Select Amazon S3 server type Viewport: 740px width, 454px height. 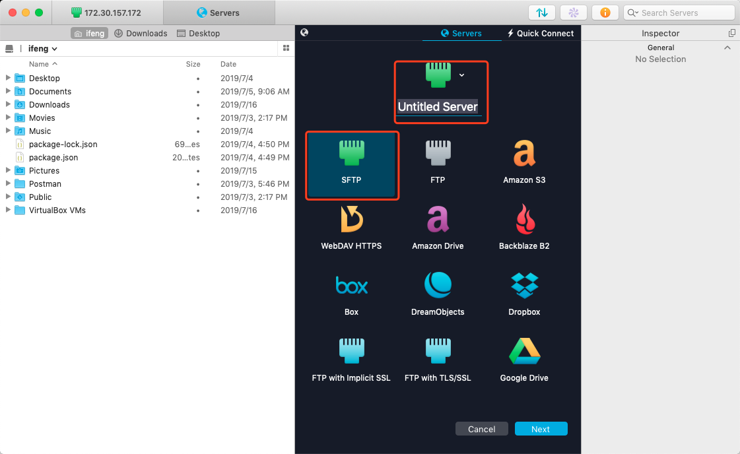click(x=524, y=162)
